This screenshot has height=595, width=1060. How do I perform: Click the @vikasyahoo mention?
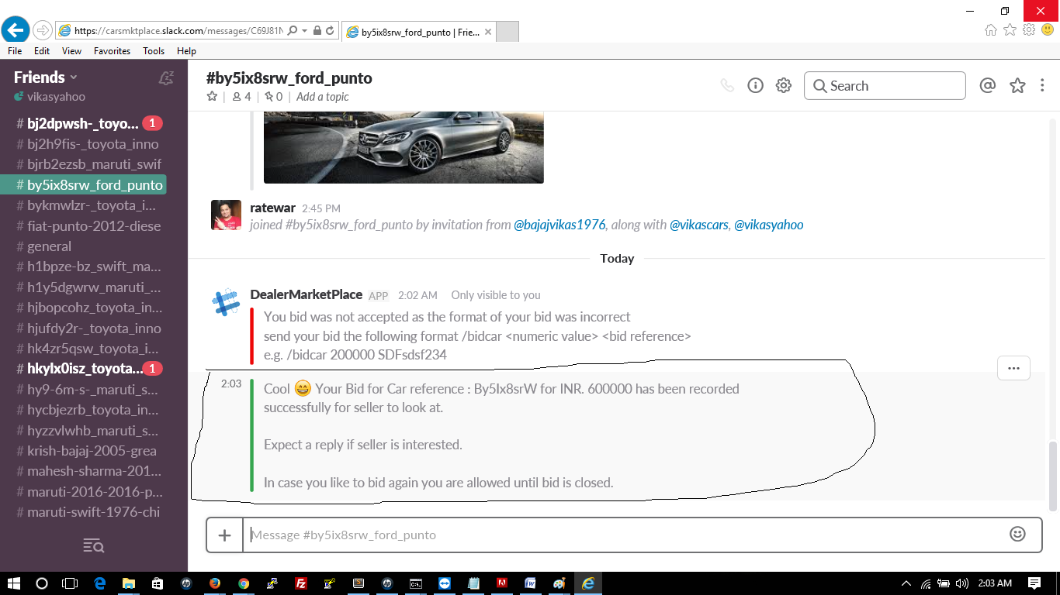click(x=769, y=225)
